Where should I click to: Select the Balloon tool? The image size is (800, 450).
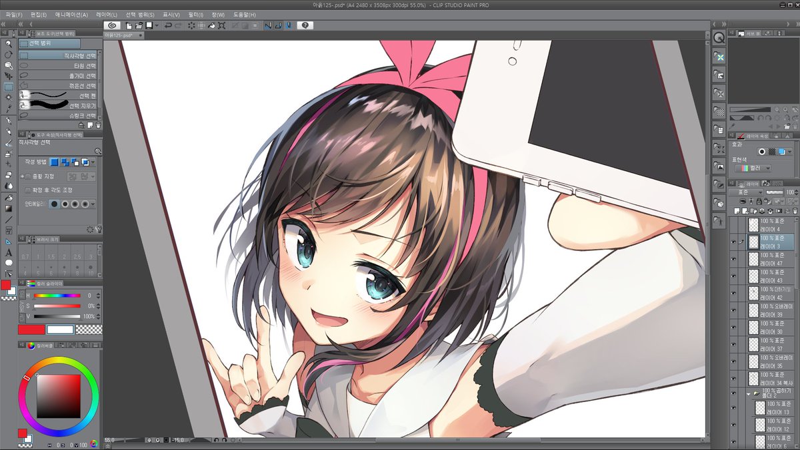[x=8, y=263]
